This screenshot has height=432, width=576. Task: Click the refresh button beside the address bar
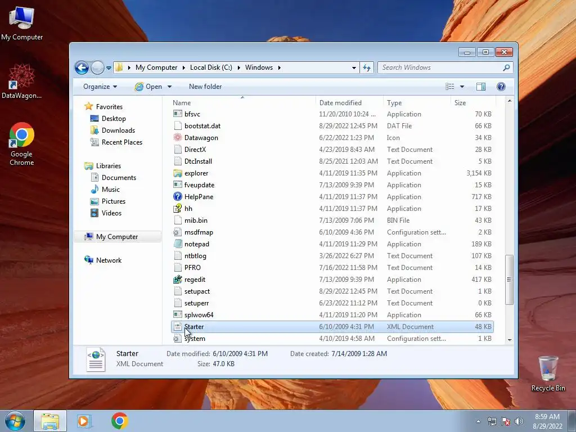[367, 67]
